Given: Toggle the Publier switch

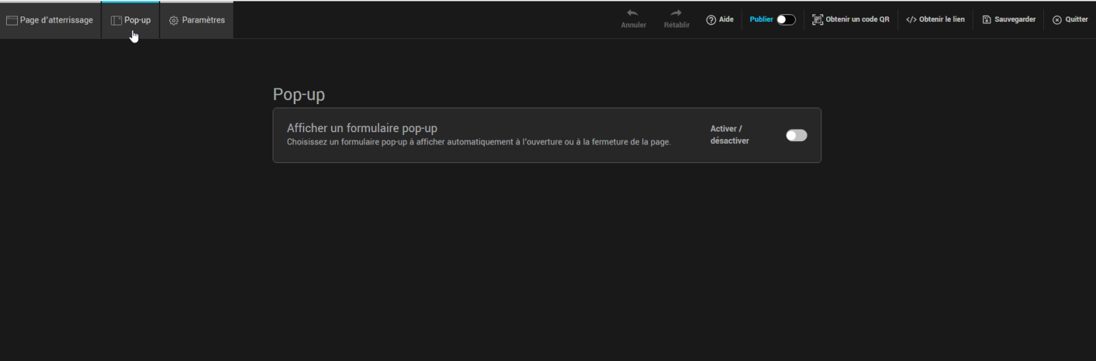Looking at the screenshot, I should [x=786, y=20].
